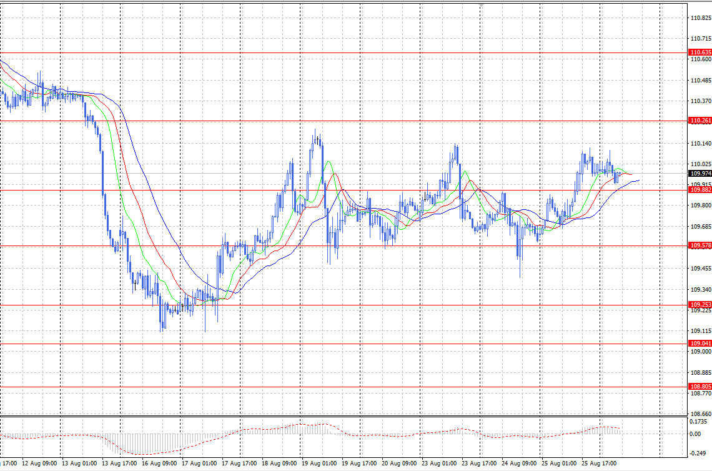Click the 110.025 price axis value
This screenshot has height=471, width=712.
701,164
